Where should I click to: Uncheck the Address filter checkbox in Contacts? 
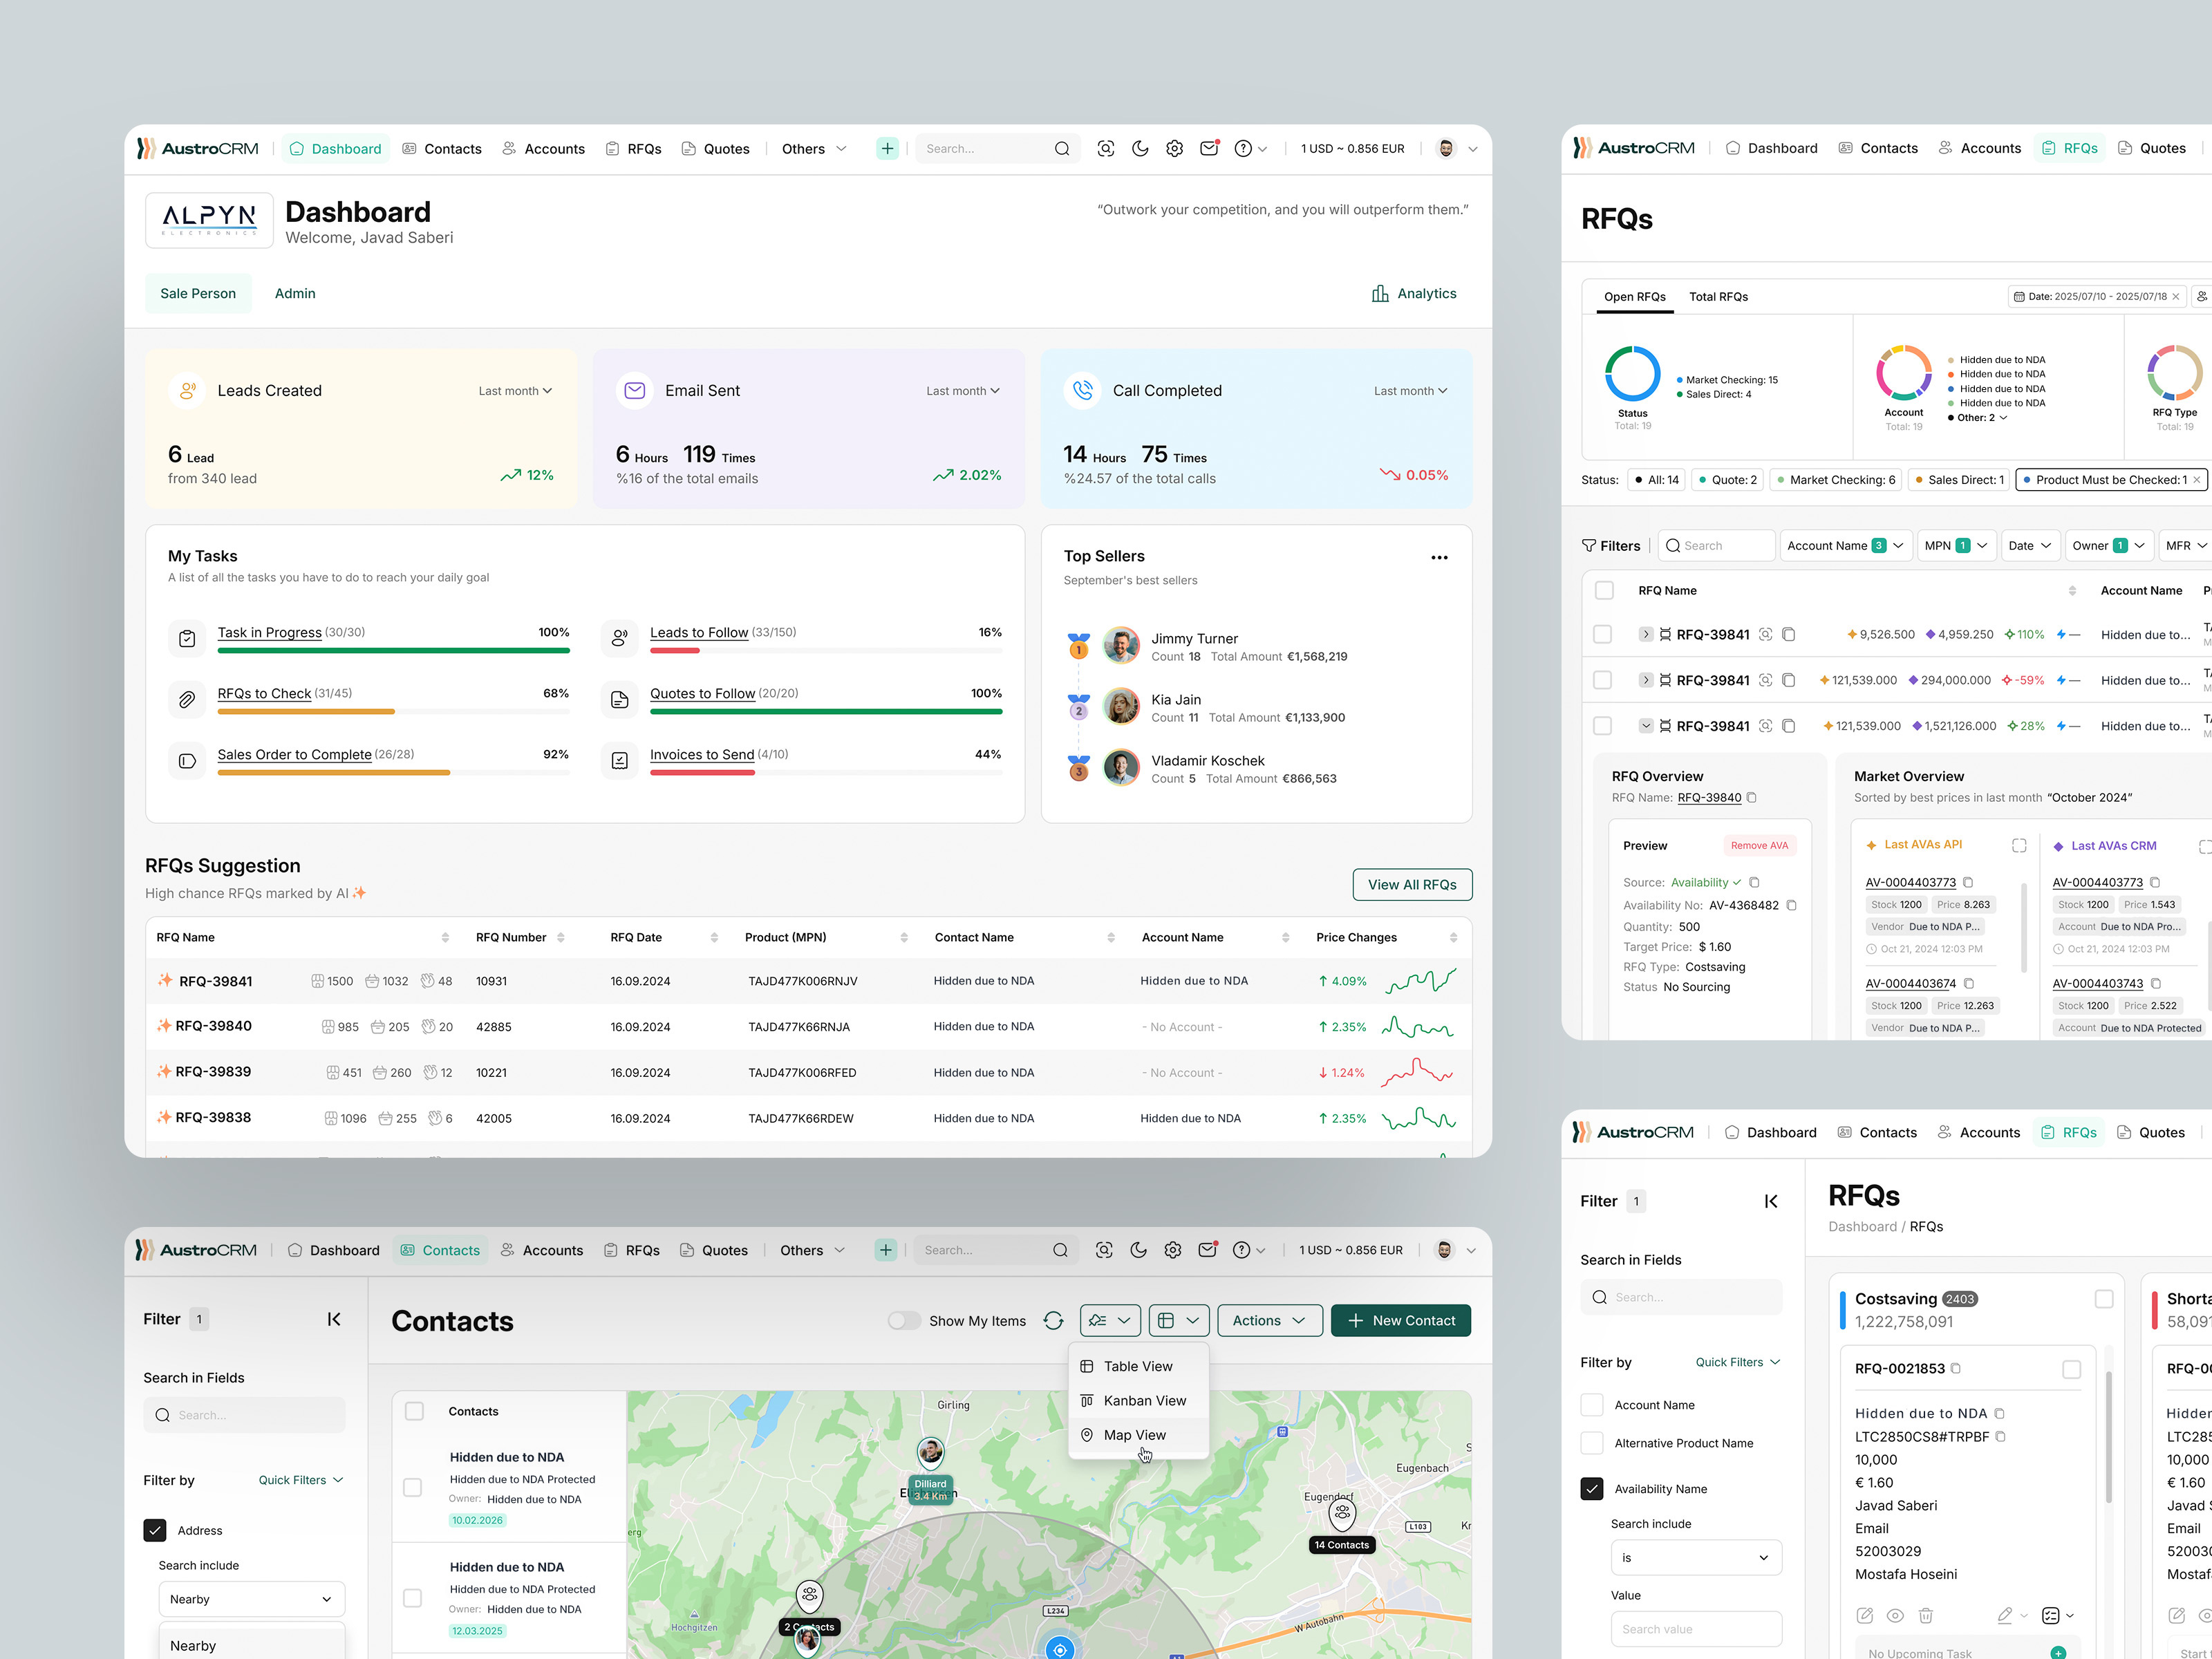tap(155, 1530)
